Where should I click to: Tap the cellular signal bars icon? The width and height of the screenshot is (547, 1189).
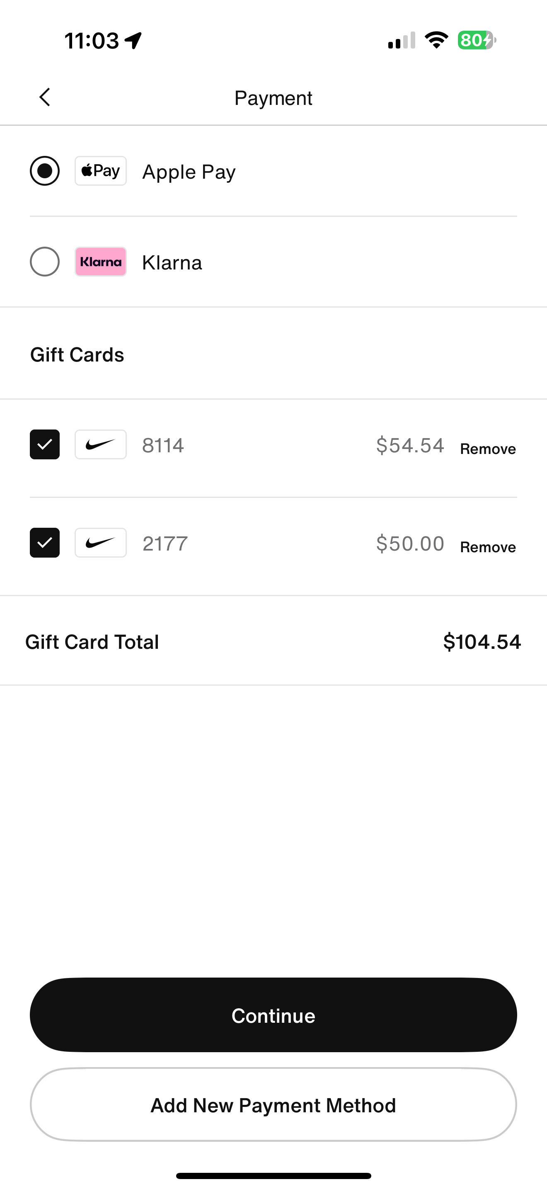click(402, 41)
